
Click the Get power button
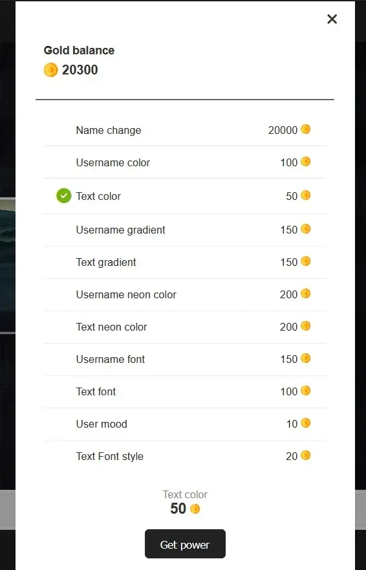pyautogui.click(x=185, y=544)
